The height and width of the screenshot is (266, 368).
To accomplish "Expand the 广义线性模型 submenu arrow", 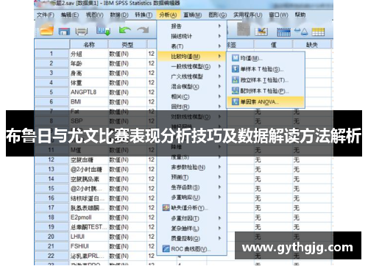I will [x=219, y=76].
